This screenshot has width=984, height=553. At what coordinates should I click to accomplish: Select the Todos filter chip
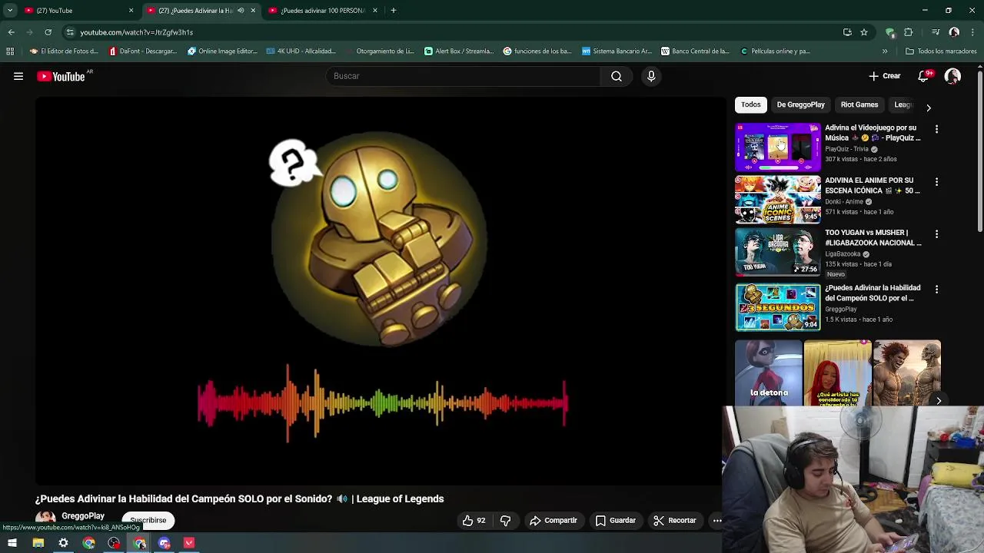click(x=751, y=104)
